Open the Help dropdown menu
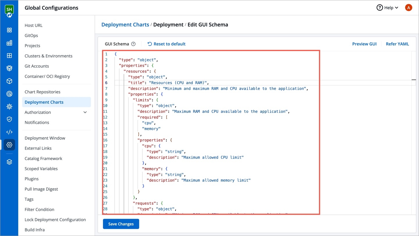This screenshot has height=236, width=419. point(387,8)
